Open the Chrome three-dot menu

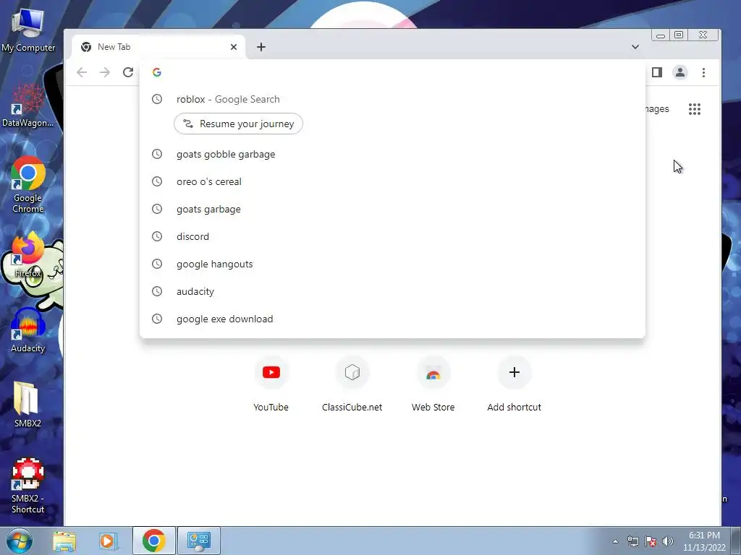point(703,72)
